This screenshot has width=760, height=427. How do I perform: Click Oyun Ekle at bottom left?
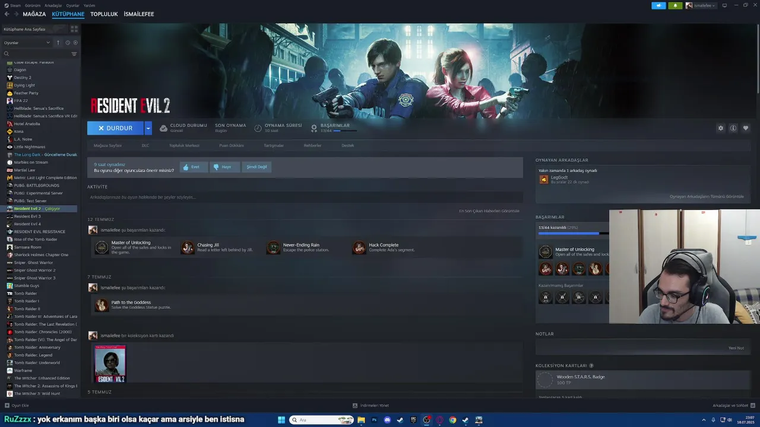coord(17,406)
